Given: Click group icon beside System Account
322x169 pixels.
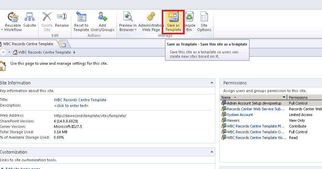Looking at the screenshot, I should pyautogui.click(x=224, y=114).
